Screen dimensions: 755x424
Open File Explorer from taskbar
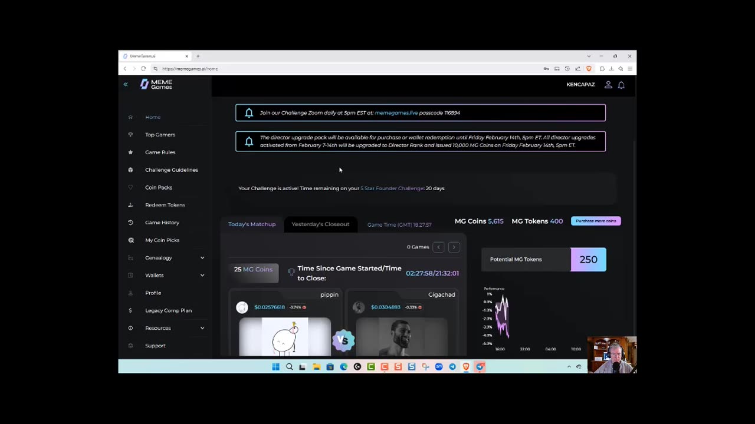316,367
